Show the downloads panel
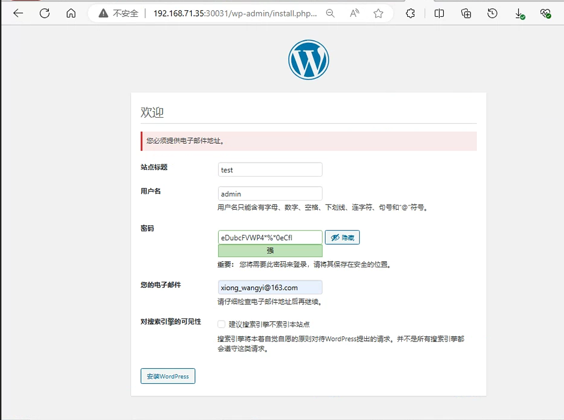Screen dimensions: 564x420 tap(519, 14)
